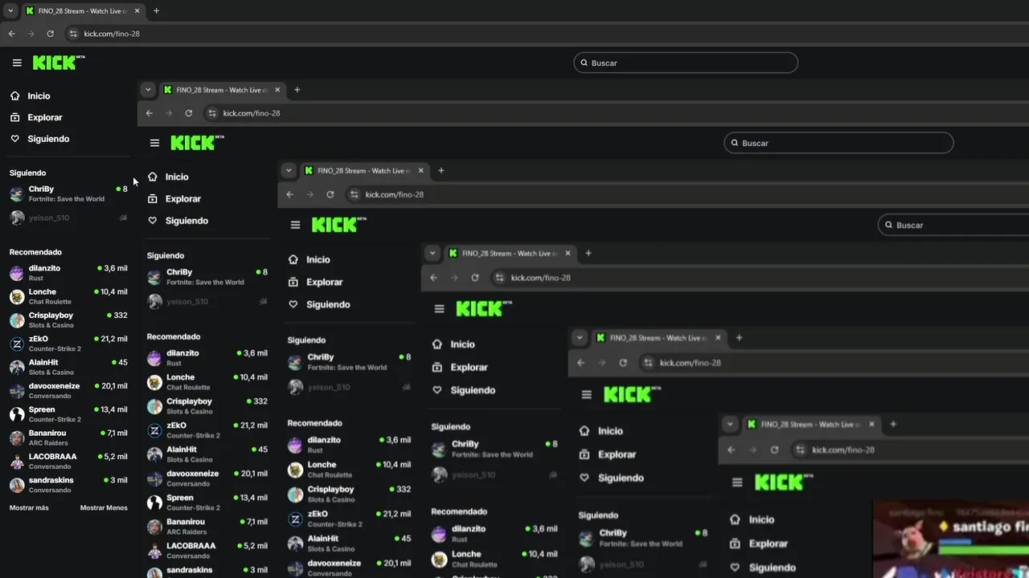The image size is (1029, 578).
Task: Open the tab search chevron in the second-level mirrored browser
Action: pos(148,90)
